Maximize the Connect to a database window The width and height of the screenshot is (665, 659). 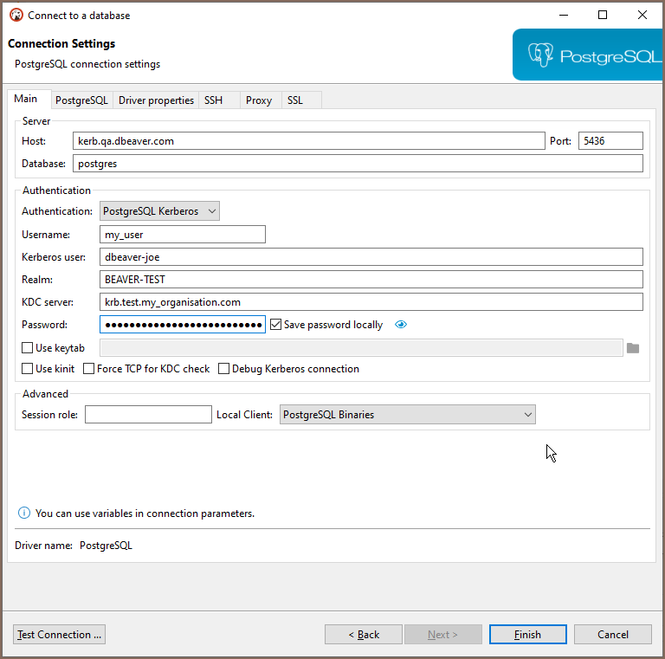click(x=603, y=16)
